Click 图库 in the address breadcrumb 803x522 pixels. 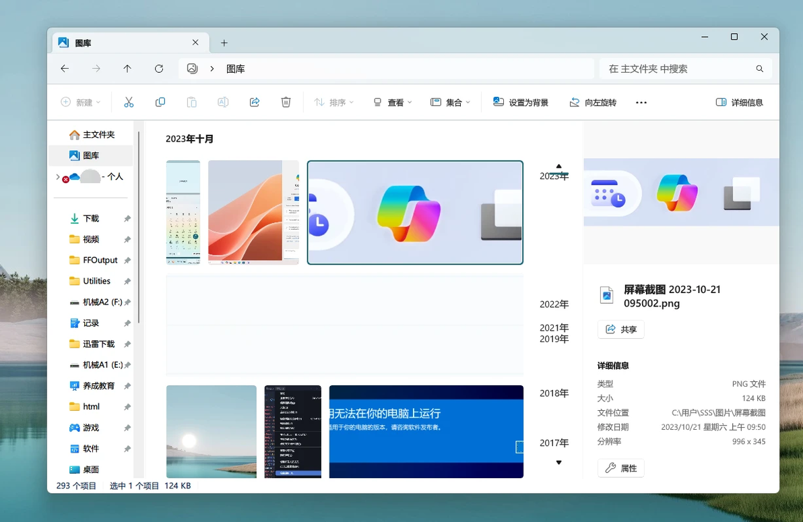click(236, 69)
